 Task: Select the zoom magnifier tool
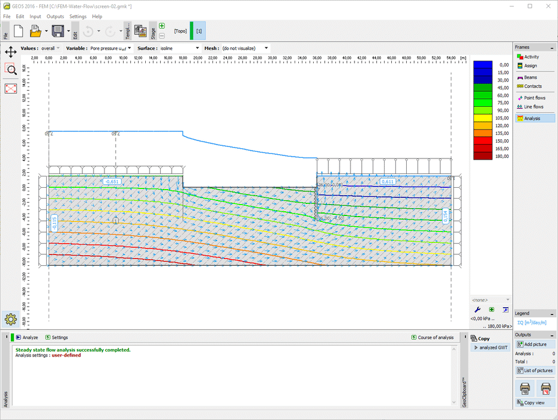tap(10, 69)
